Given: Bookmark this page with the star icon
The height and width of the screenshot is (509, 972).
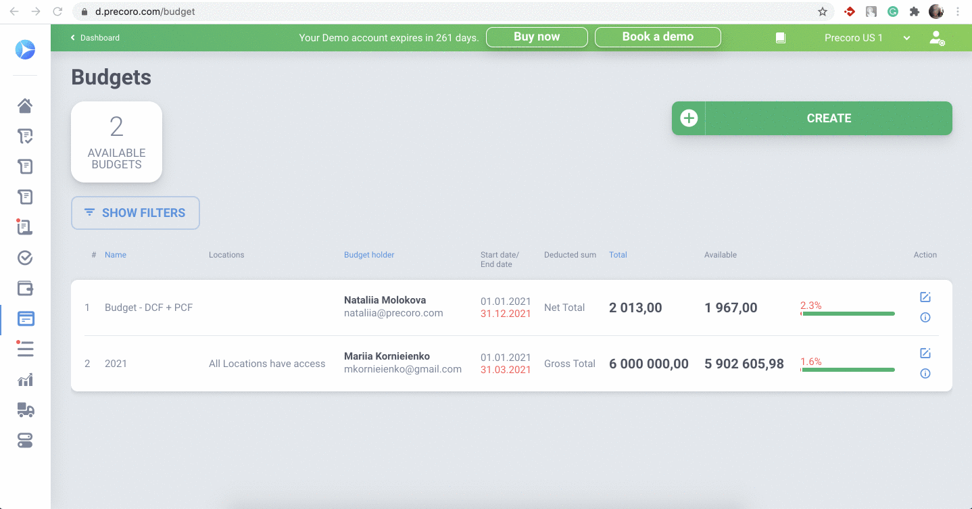Looking at the screenshot, I should point(823,11).
